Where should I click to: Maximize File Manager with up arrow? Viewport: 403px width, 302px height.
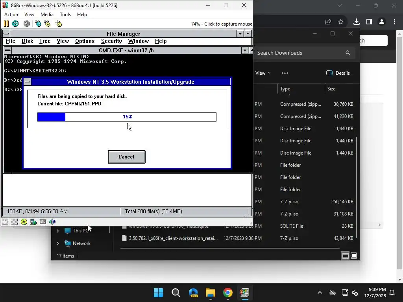pos(248,34)
